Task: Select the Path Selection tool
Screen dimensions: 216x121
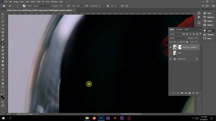Action: (3, 76)
